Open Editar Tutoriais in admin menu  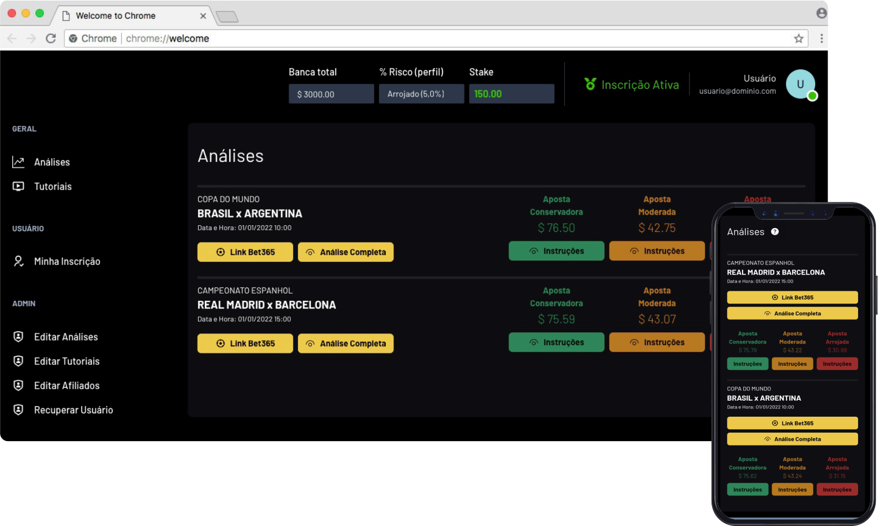click(x=67, y=361)
